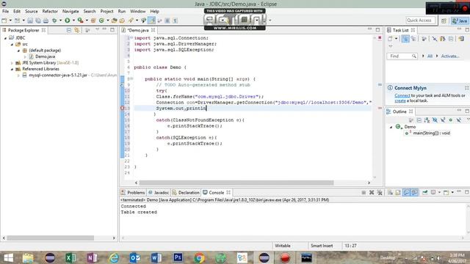The height and width of the screenshot is (264, 470).
Task: Click the Outline Collapse All icon
Action: click(419, 120)
